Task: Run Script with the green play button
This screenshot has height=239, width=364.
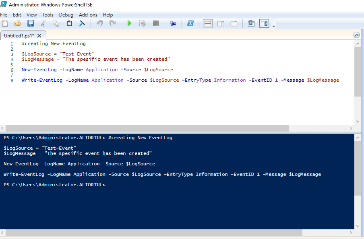Action: 129,23
